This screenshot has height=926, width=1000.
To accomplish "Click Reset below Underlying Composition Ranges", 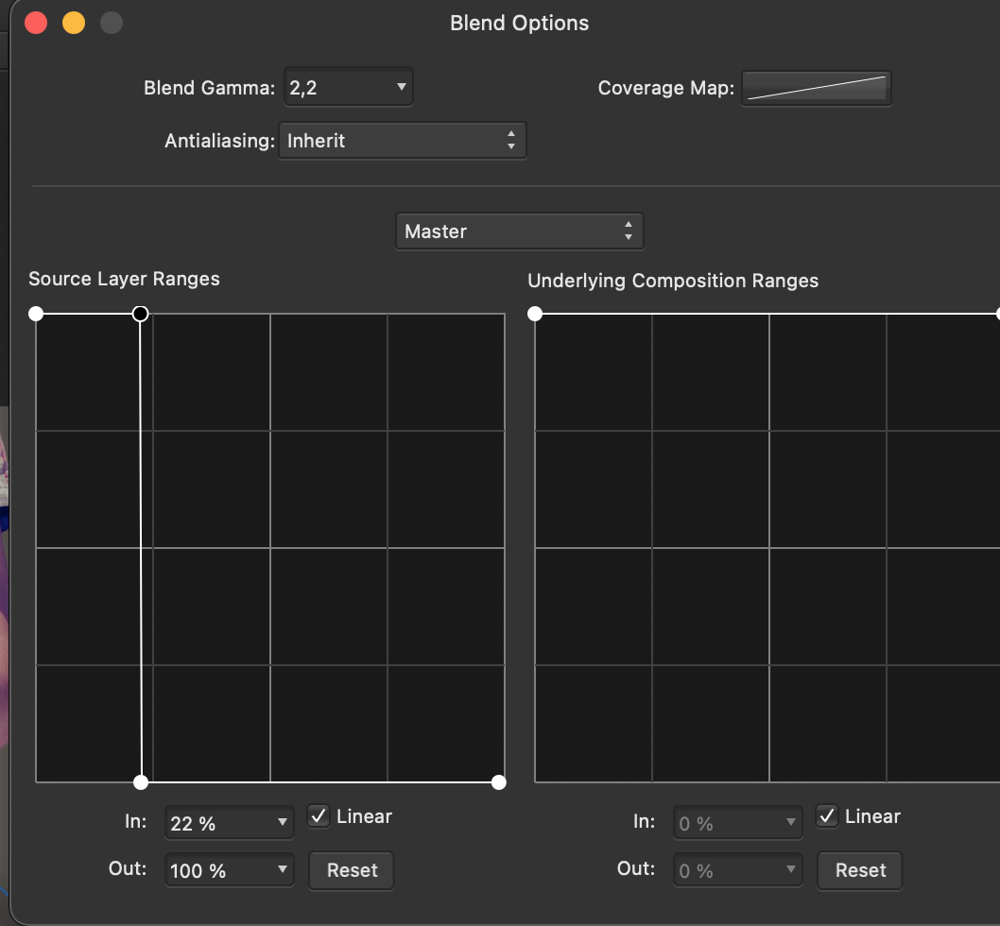I will click(859, 870).
